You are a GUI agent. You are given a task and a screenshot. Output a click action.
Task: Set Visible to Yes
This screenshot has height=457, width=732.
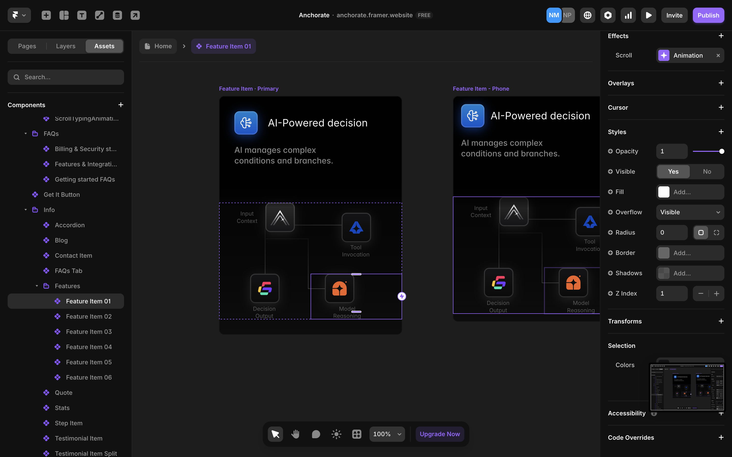point(673,171)
